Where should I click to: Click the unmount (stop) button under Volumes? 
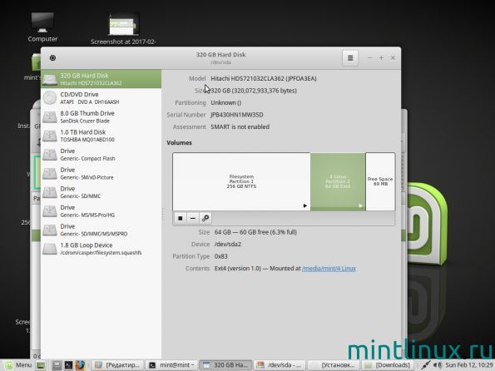[x=181, y=218]
